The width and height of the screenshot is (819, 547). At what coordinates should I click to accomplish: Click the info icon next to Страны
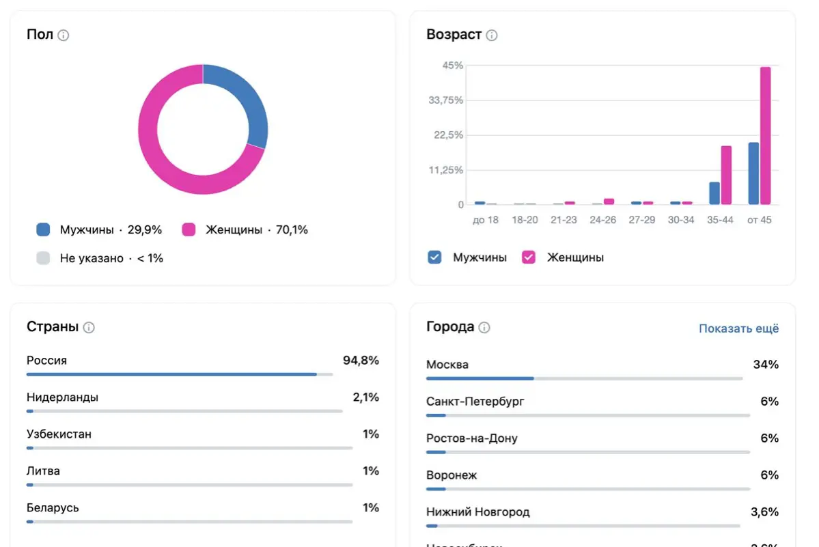(89, 327)
